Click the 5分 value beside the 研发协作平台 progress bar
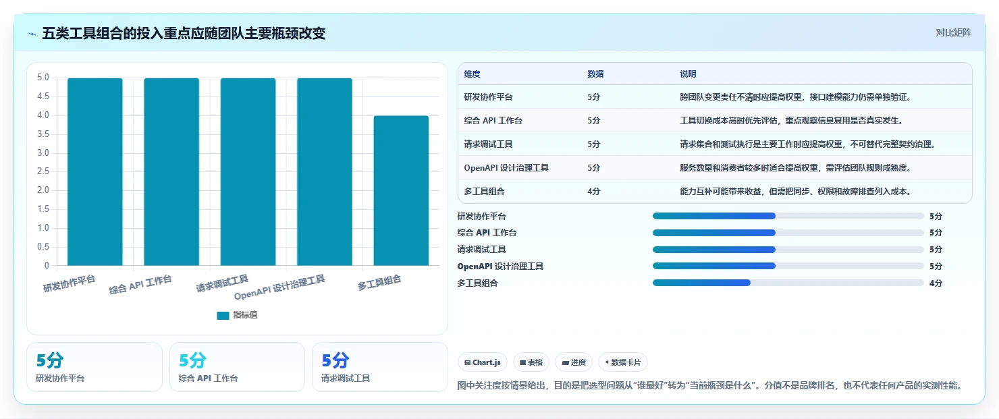 click(x=936, y=216)
